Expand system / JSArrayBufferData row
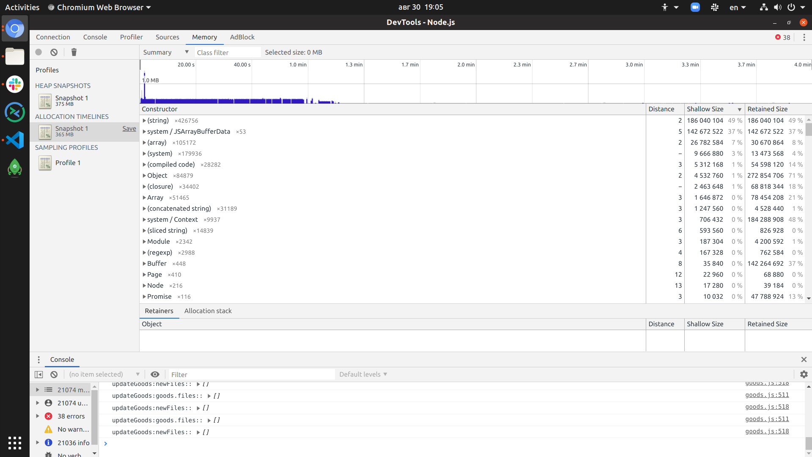The image size is (812, 457). click(144, 132)
